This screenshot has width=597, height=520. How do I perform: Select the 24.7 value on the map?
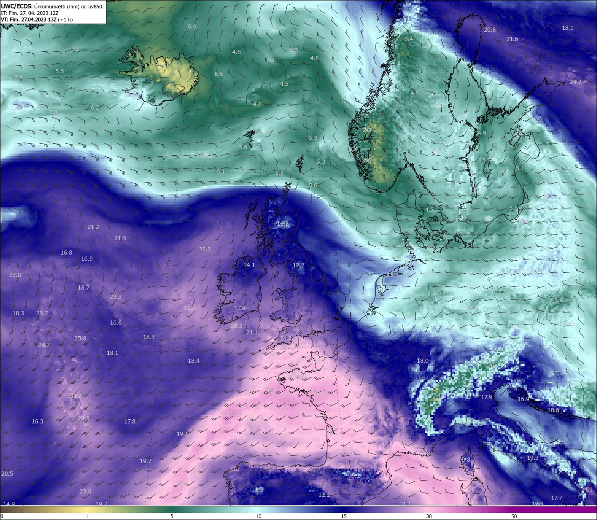(44, 345)
